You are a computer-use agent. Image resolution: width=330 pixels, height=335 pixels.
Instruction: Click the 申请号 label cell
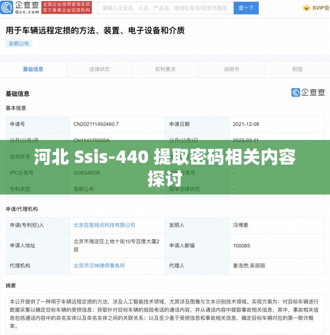click(x=38, y=124)
